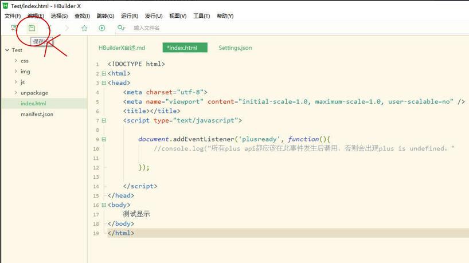Fold the body tag code block

coord(104,205)
